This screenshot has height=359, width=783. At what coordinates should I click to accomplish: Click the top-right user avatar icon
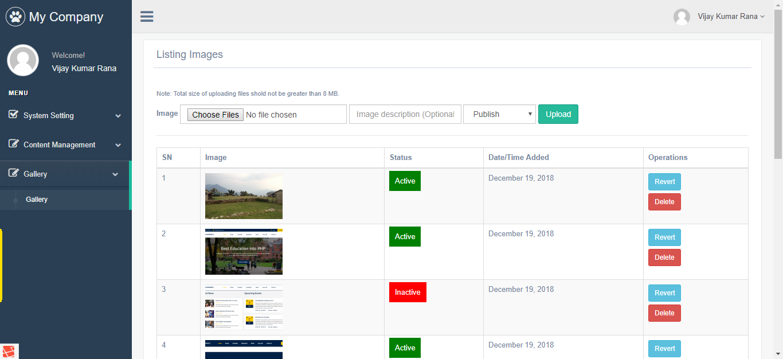click(x=682, y=17)
